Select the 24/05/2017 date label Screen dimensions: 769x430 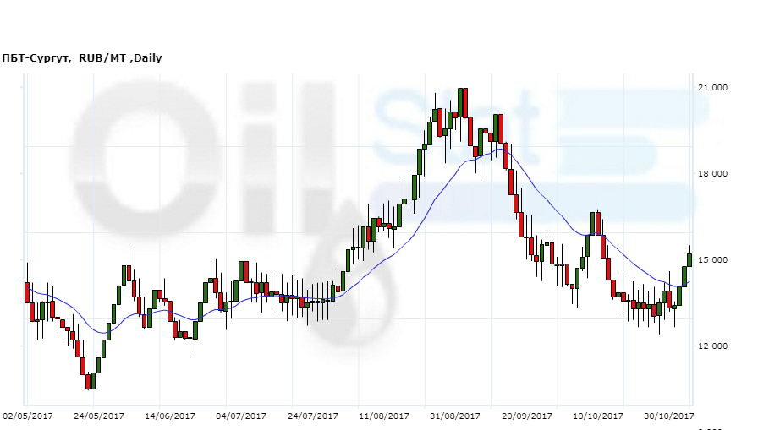click(99, 416)
